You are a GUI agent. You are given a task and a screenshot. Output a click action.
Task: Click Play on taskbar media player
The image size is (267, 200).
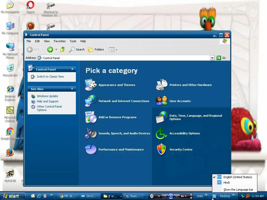click(171, 196)
